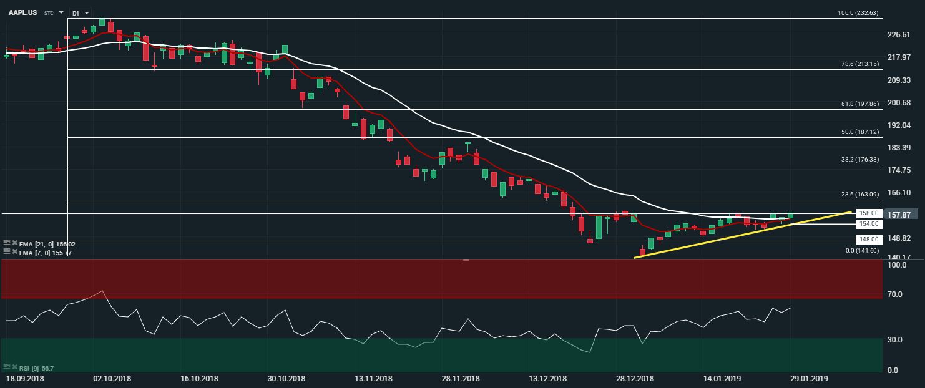
Task: Click the 18.09.2018 date on time axis
Action: (24, 379)
